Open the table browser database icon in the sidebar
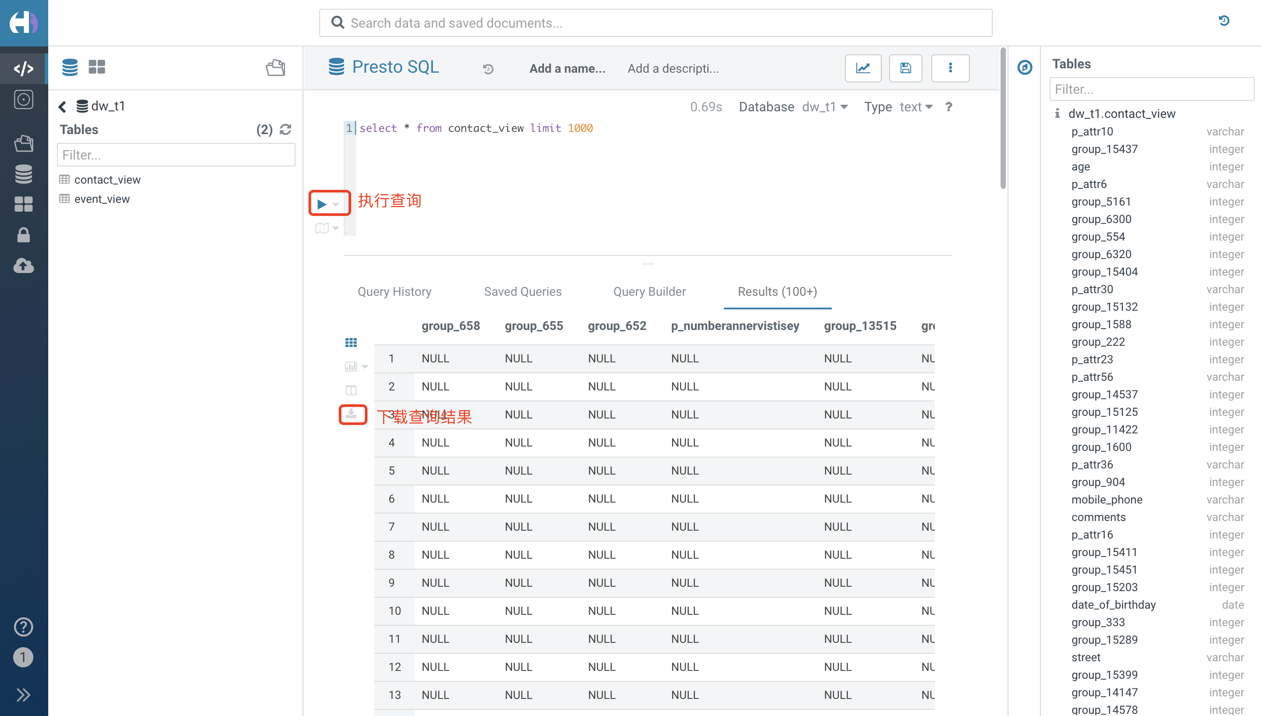 [x=24, y=174]
